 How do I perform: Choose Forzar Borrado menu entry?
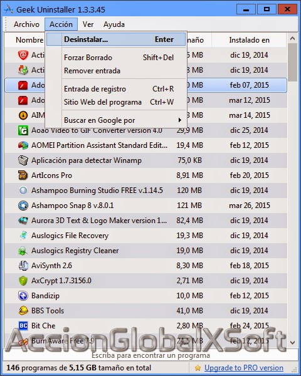tap(116, 58)
